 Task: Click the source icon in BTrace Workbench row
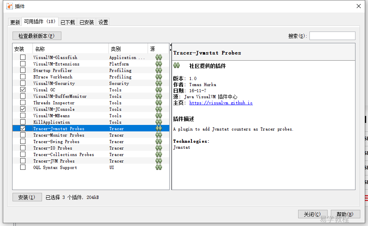point(159,76)
